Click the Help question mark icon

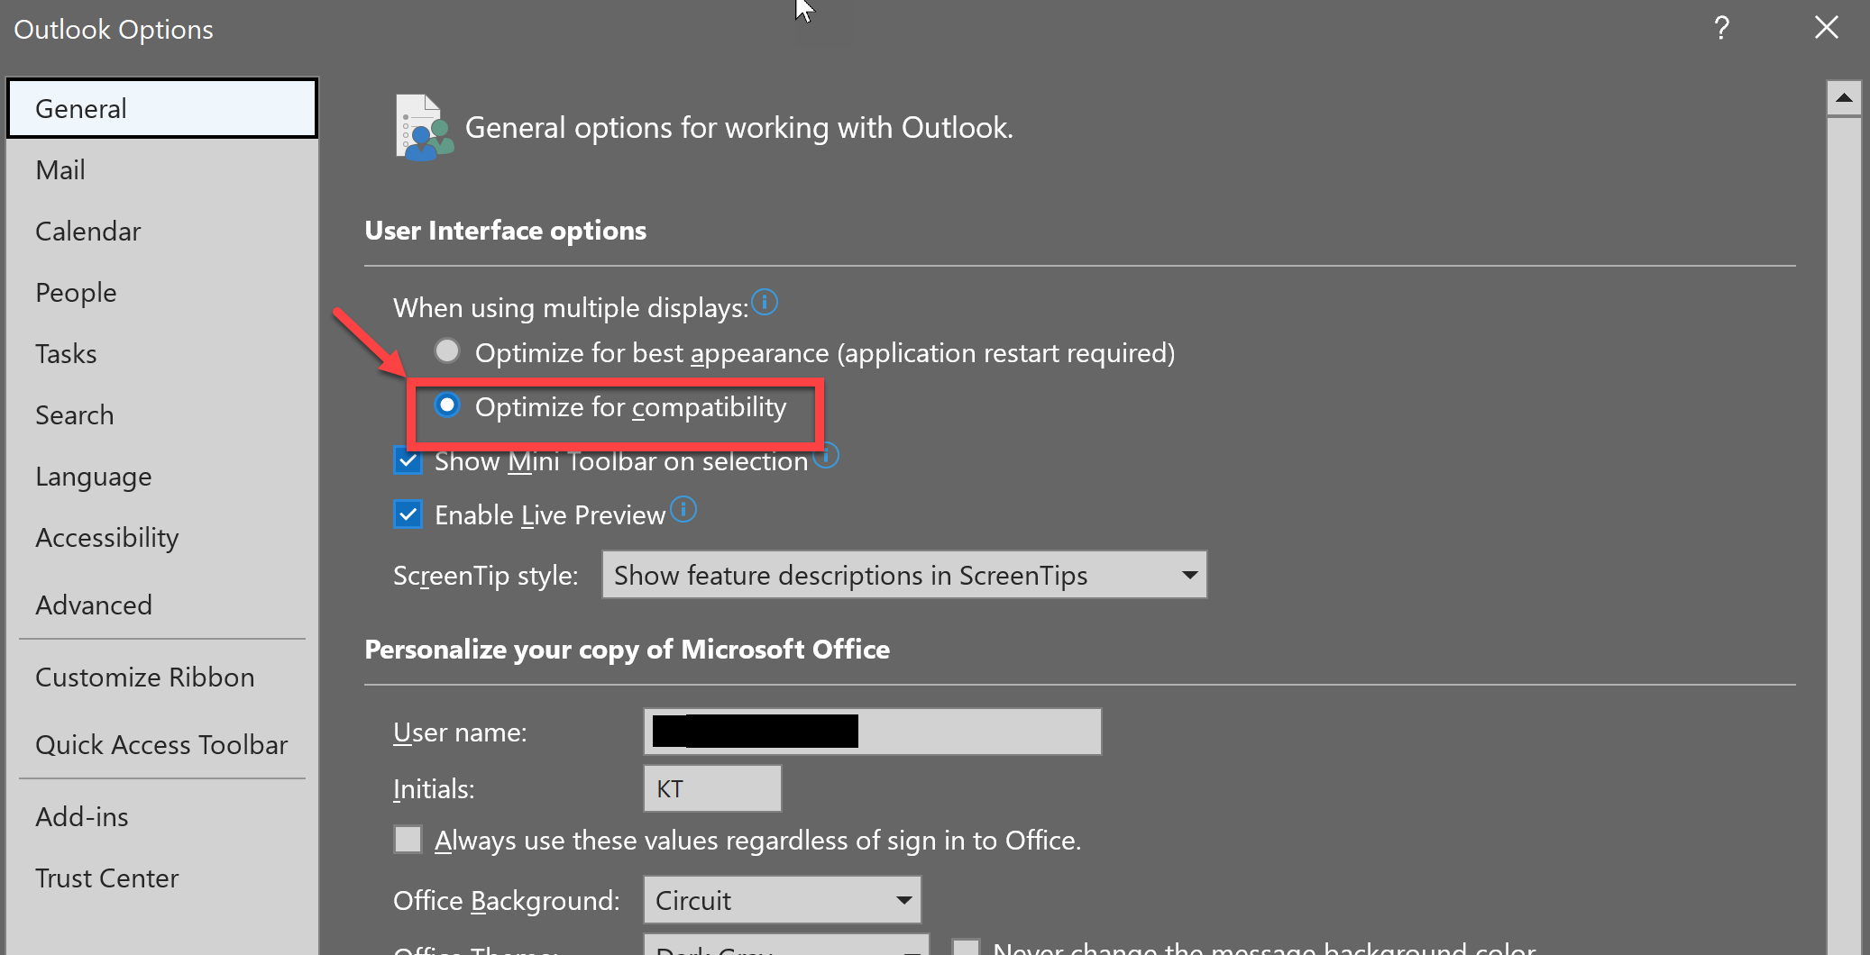1721,28
